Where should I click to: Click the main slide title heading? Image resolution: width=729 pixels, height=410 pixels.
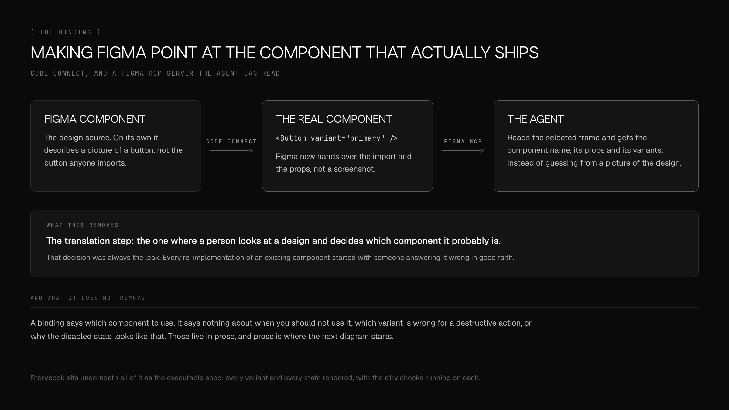[284, 53]
